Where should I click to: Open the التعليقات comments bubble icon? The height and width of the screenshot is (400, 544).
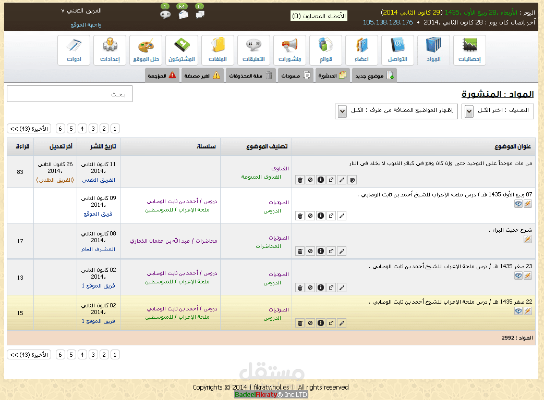(x=253, y=50)
